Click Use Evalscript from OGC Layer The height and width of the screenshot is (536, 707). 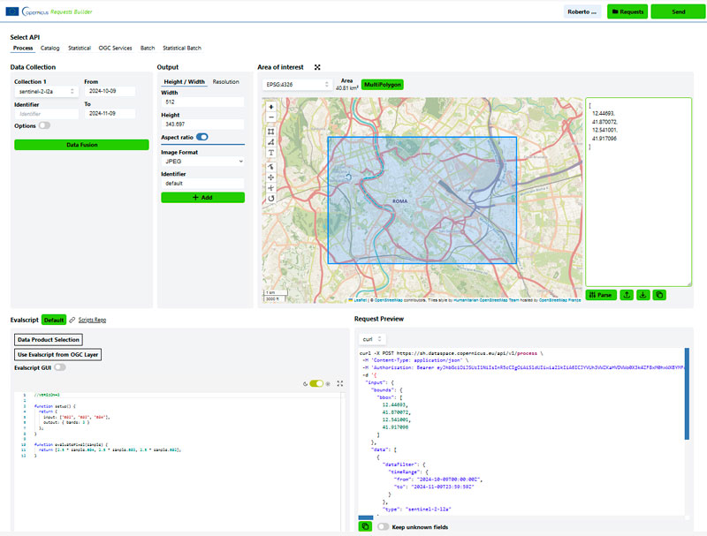(x=57, y=354)
